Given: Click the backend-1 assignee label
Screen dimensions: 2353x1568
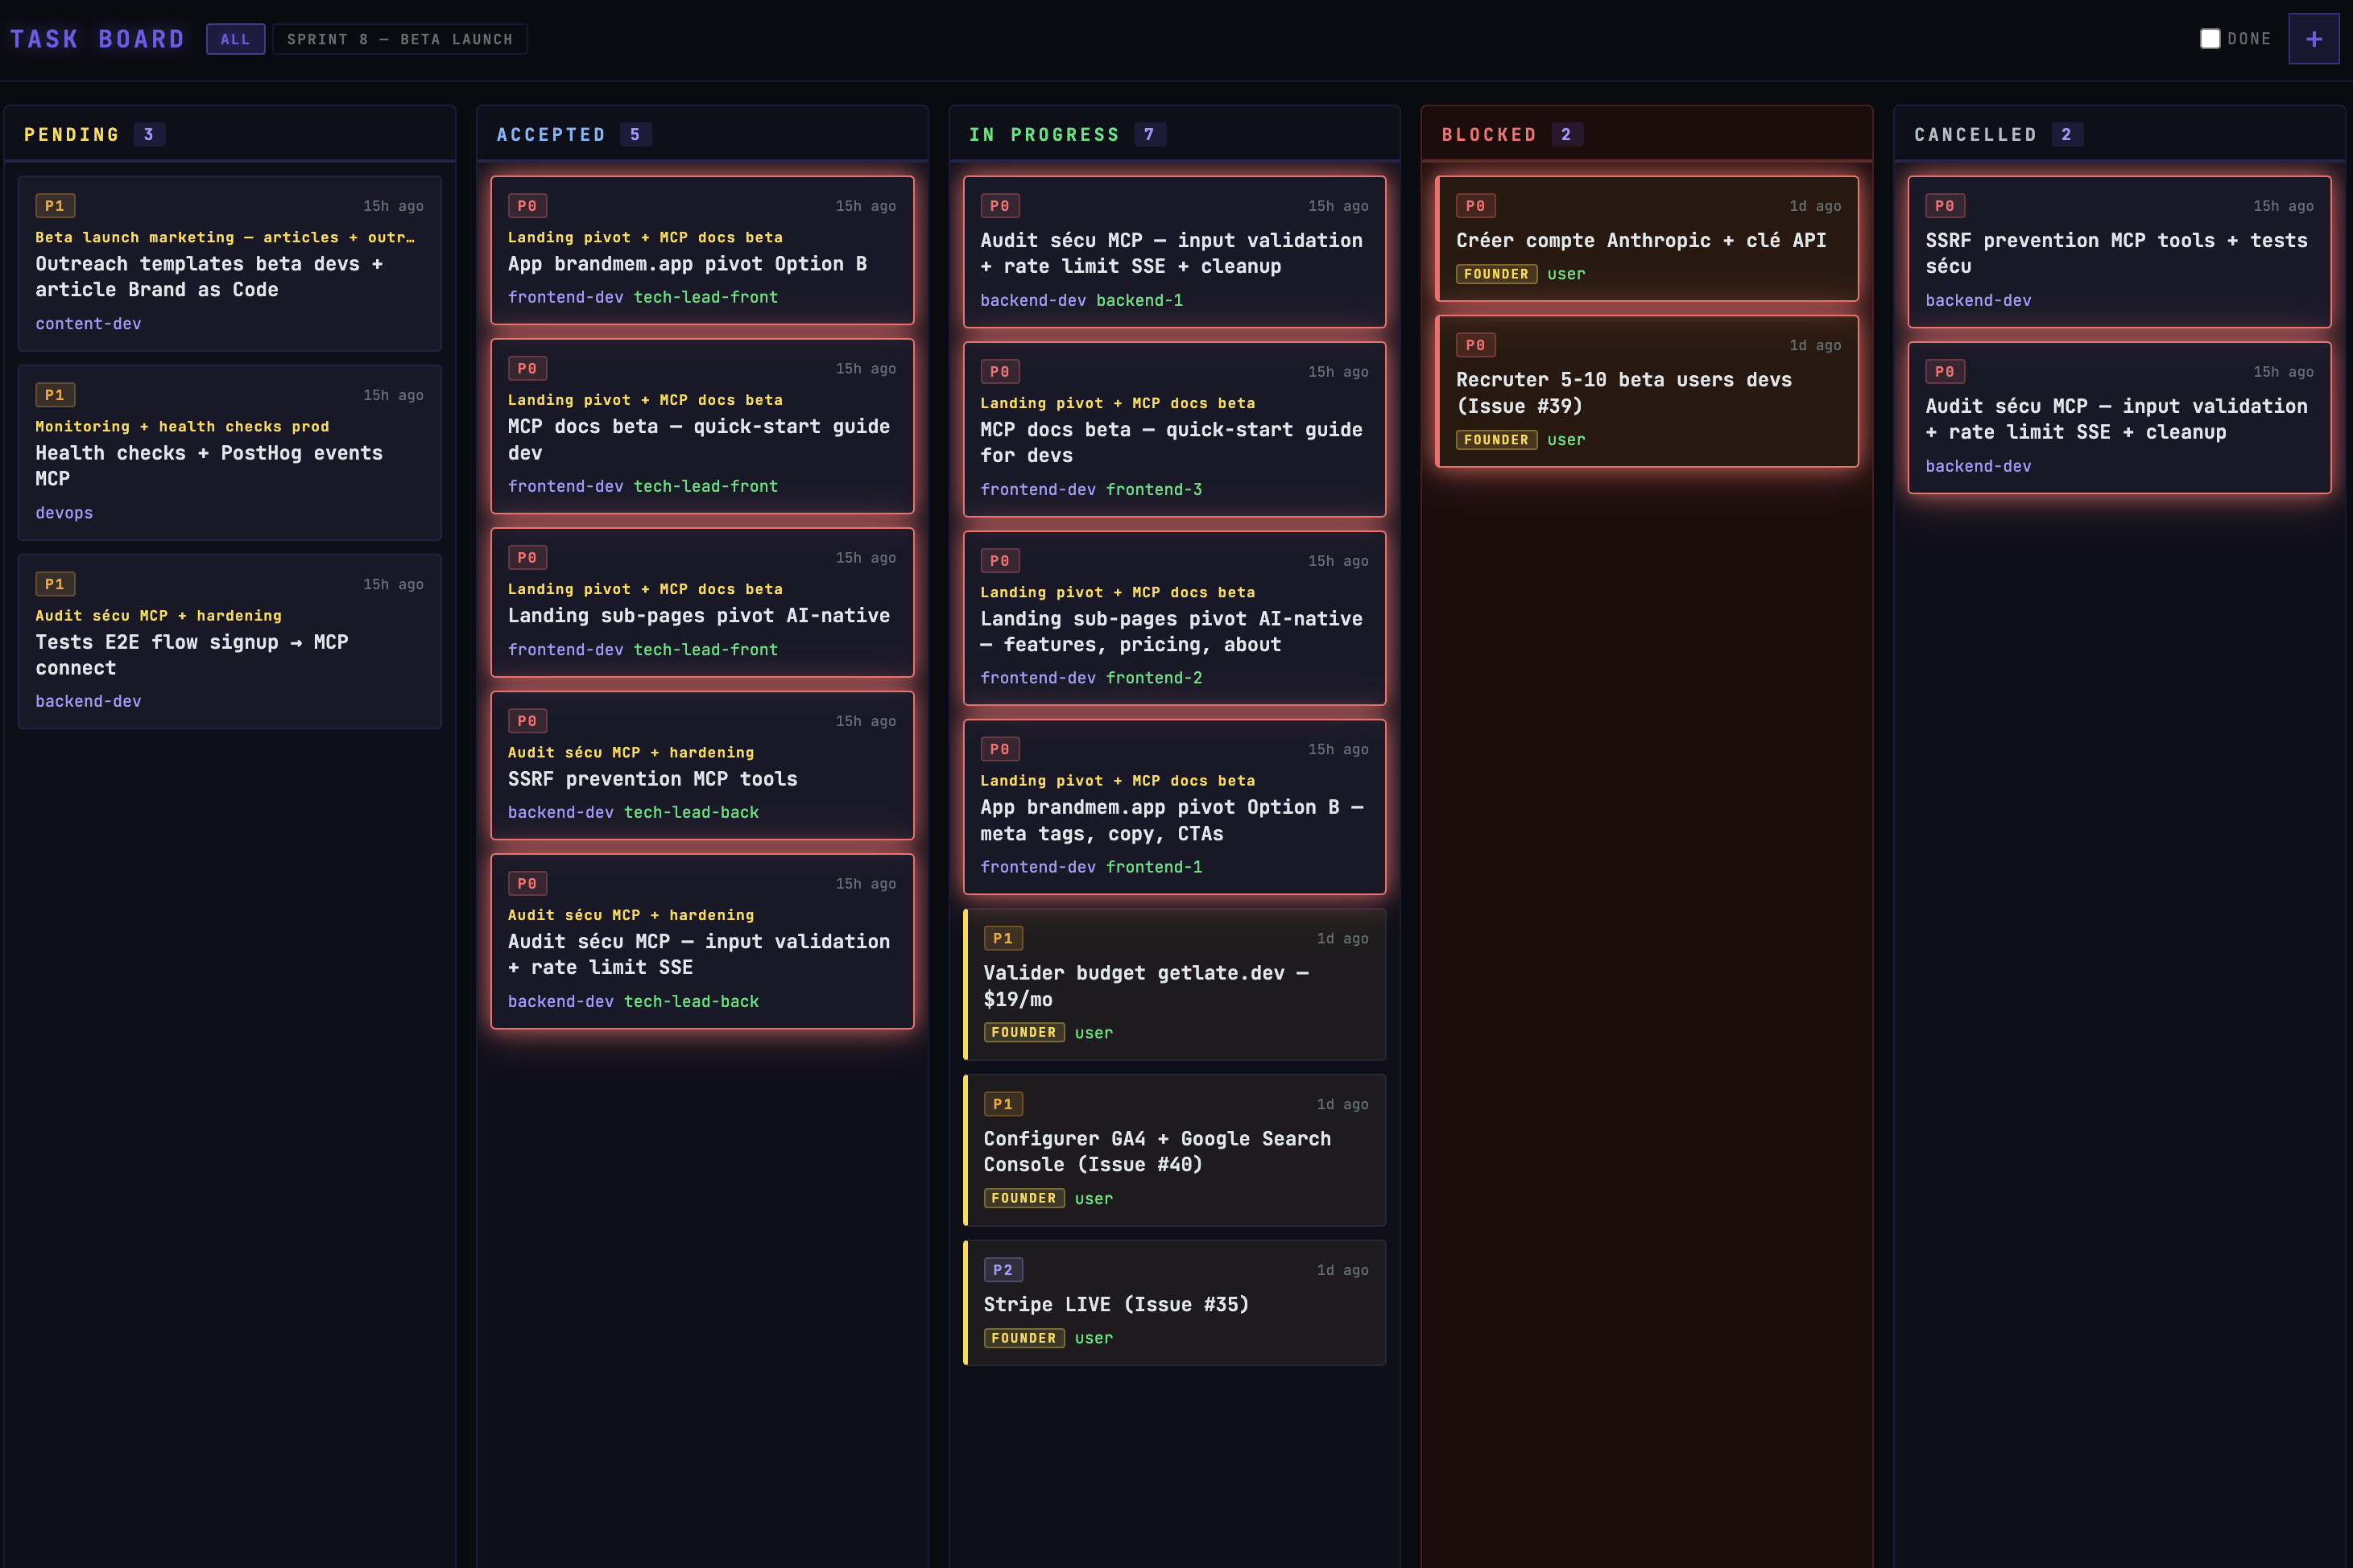Looking at the screenshot, I should (x=1139, y=300).
